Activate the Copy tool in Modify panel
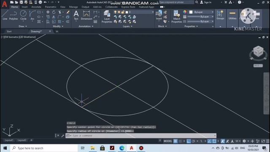270x152 pixels. click(x=48, y=17)
